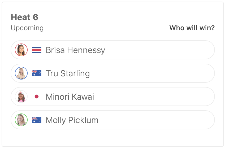Click the Minori Kawai name text
The image size is (226, 149).
coord(70,97)
